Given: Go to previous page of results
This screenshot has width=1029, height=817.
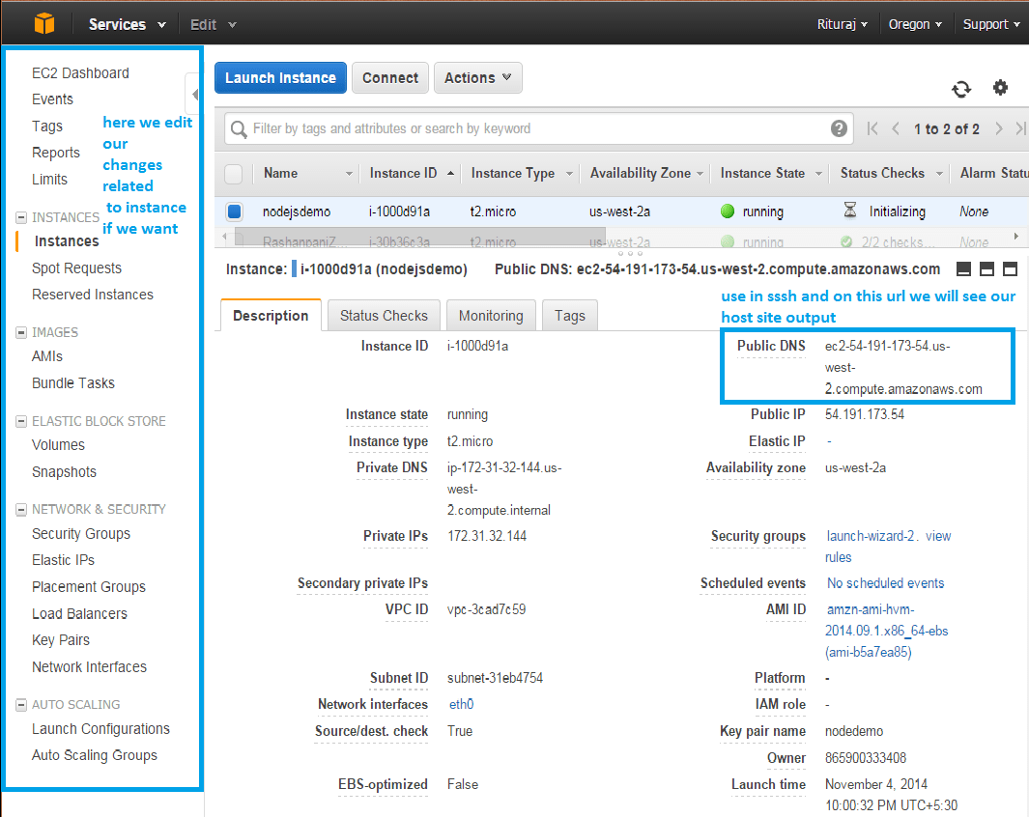Looking at the screenshot, I should pyautogui.click(x=895, y=128).
